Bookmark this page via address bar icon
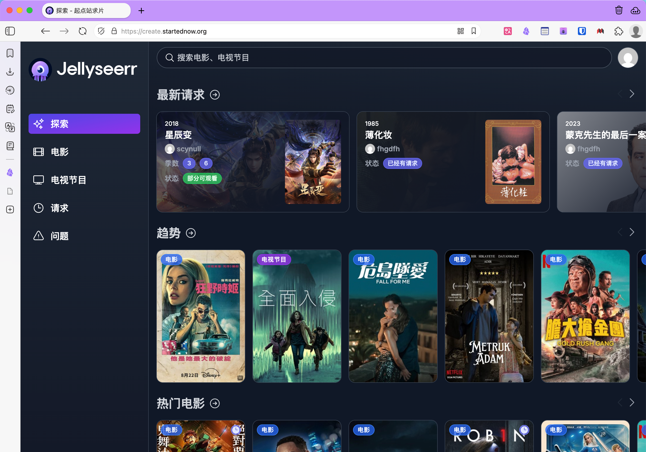 pos(474,31)
